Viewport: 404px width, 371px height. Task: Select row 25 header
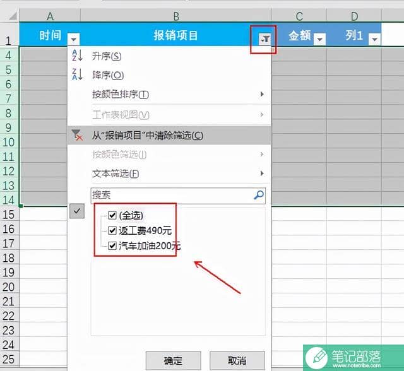pos(8,359)
